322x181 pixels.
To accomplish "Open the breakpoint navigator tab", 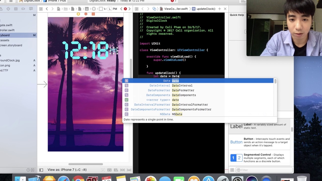I will point(23,9).
